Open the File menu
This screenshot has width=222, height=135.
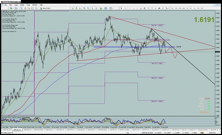tap(6, 5)
